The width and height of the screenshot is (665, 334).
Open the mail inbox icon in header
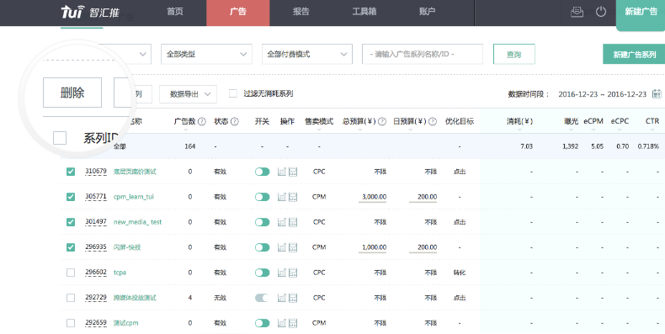pos(577,12)
